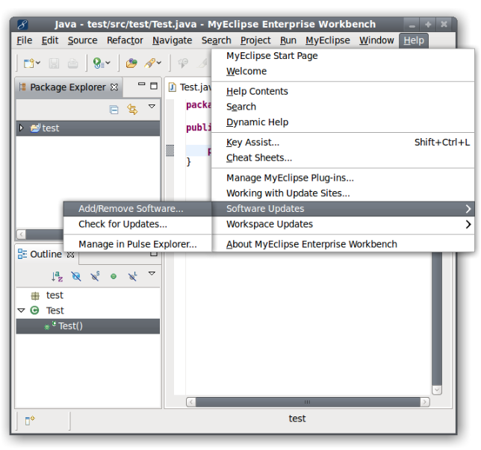Viewport: 481px width, 450px height.
Task: Click the Collapse All icon in Package Explorer
Action: pyautogui.click(x=114, y=110)
